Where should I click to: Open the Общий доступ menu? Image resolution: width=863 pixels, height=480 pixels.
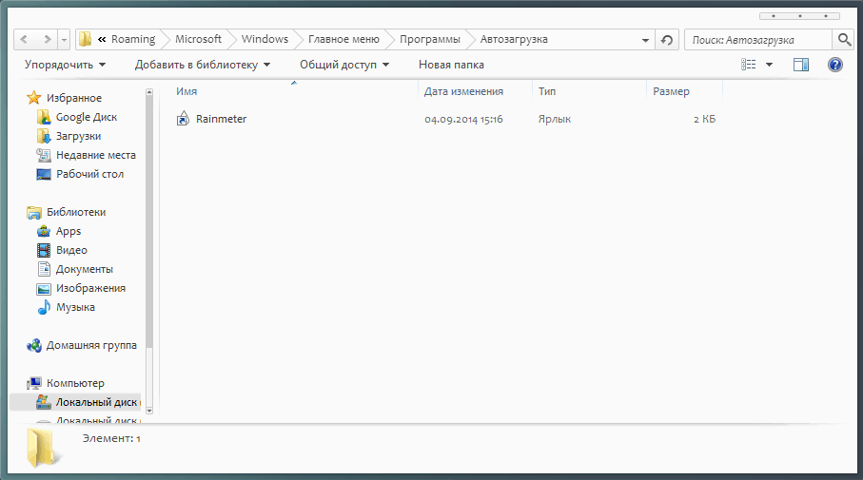pos(343,65)
